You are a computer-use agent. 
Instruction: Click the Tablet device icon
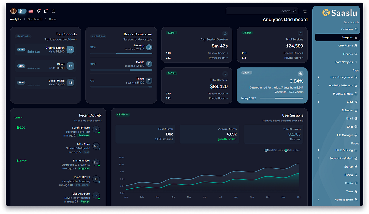click(149, 81)
